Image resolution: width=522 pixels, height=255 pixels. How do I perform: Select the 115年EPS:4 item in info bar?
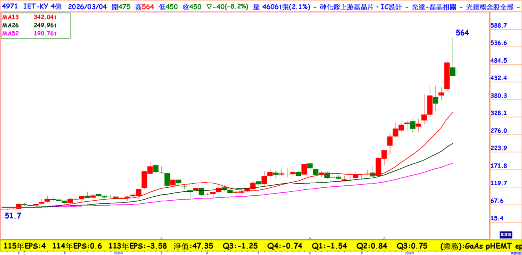pyautogui.click(x=25, y=246)
